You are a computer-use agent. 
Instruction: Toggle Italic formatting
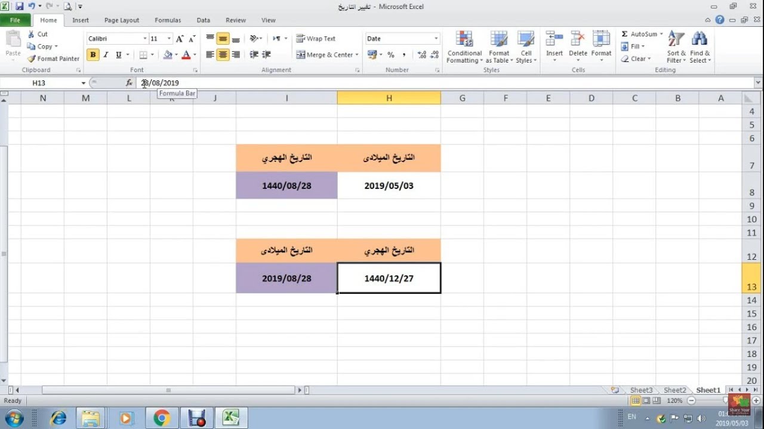(x=106, y=55)
